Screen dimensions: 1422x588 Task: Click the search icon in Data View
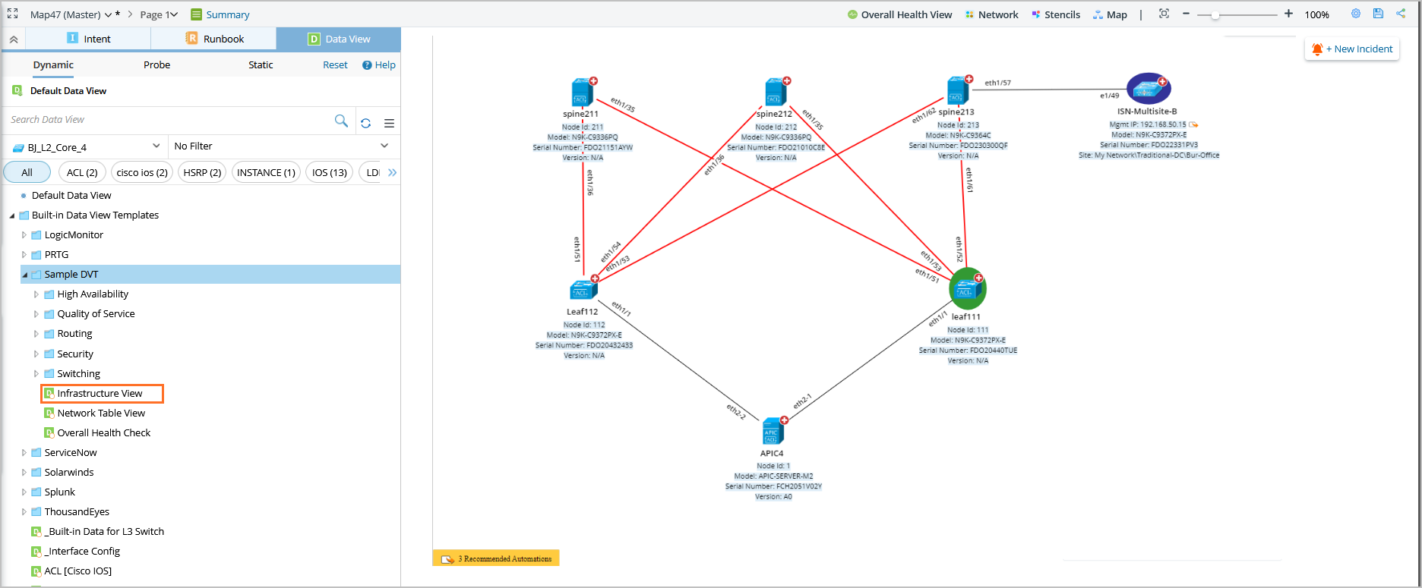point(341,121)
